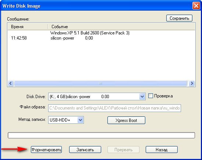Image resolution: width=202 pixels, height=160 pixels.
Task: Enable the Проверка checkbox
Action: click(x=150, y=96)
